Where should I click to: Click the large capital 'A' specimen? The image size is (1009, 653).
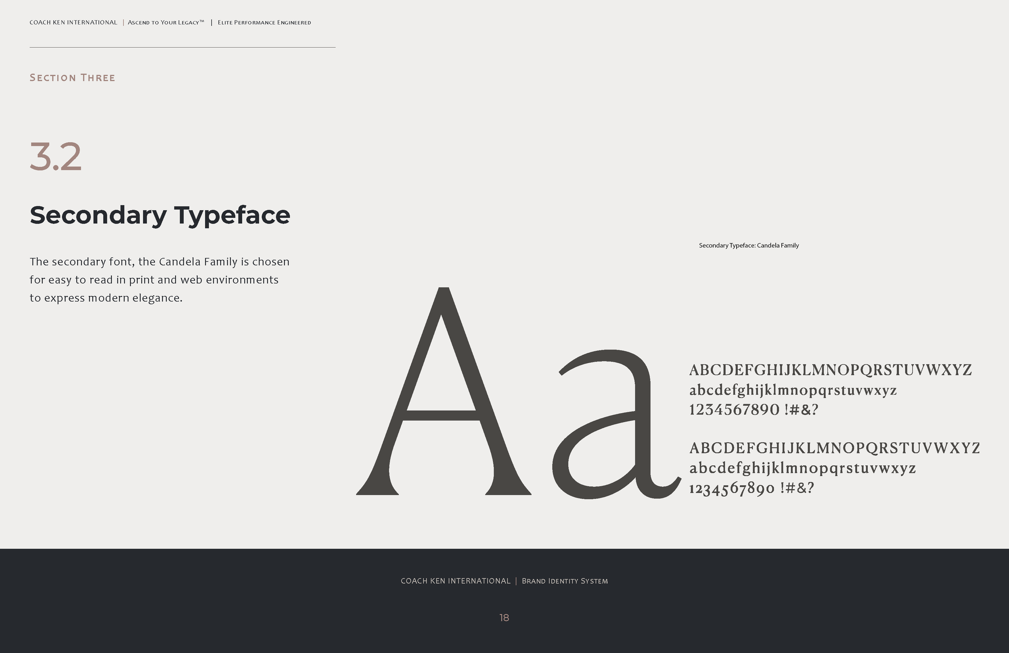444,391
